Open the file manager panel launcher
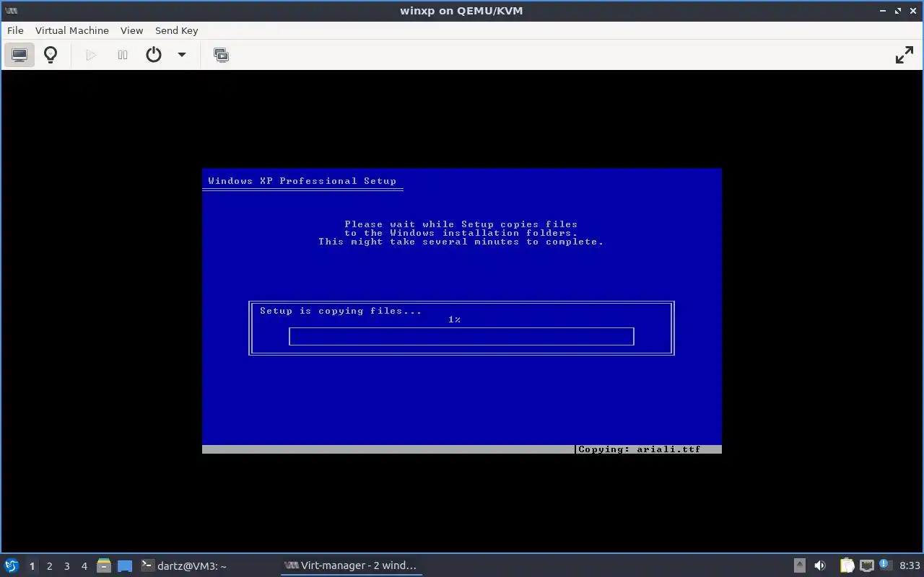Image resolution: width=924 pixels, height=577 pixels. click(104, 566)
